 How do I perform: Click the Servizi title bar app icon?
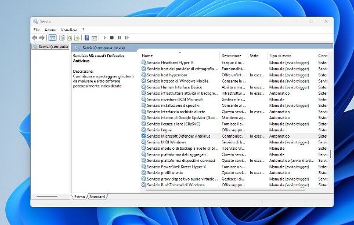pos(35,21)
